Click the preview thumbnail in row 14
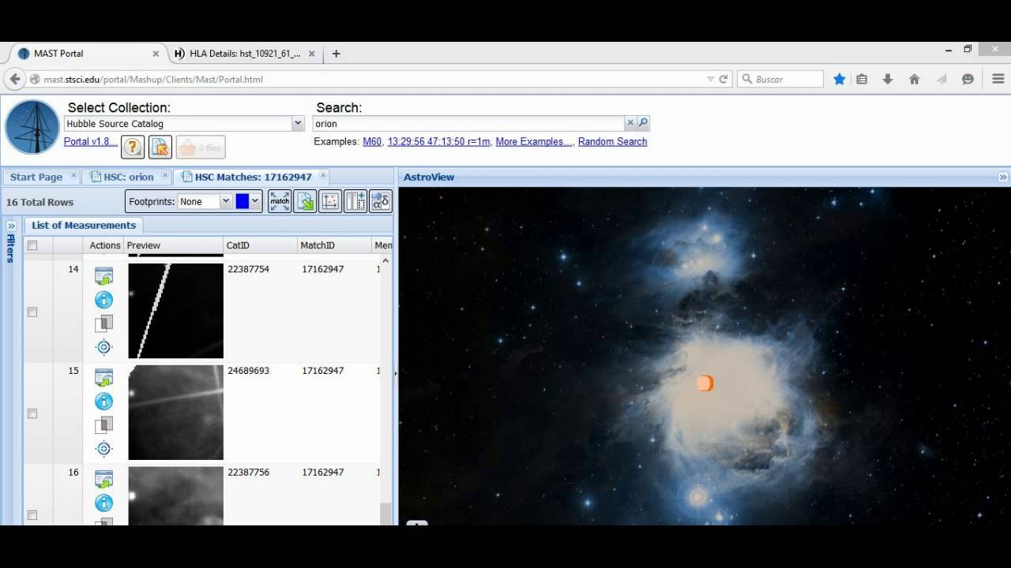1011x568 pixels. point(175,311)
